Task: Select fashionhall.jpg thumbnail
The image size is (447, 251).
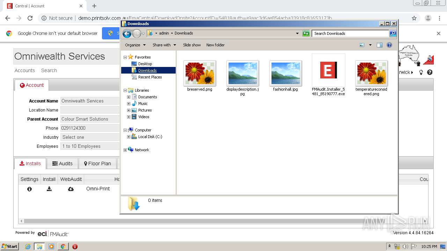Action: click(x=286, y=73)
